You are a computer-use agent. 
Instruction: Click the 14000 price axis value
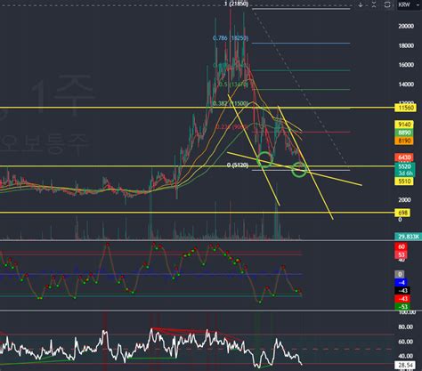[406, 85]
